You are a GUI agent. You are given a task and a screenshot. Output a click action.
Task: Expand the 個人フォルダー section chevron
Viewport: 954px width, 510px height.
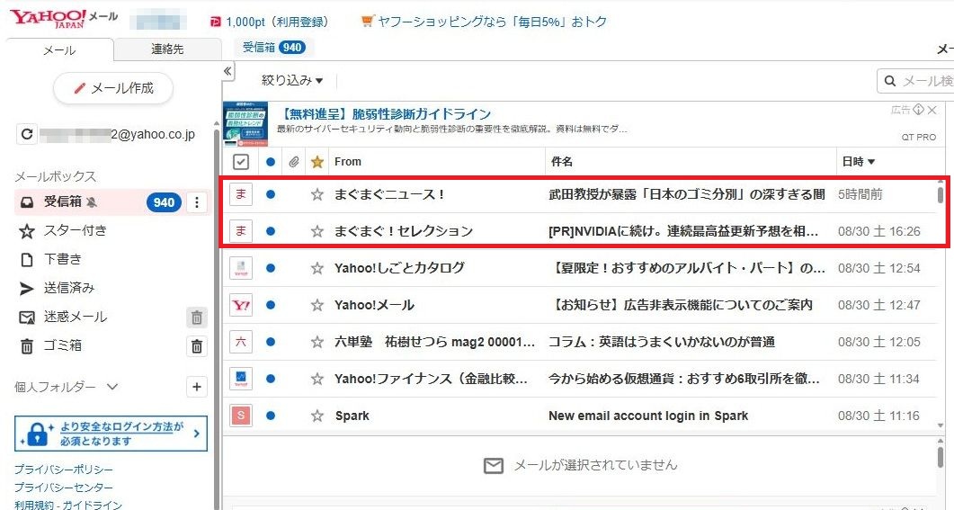point(112,387)
